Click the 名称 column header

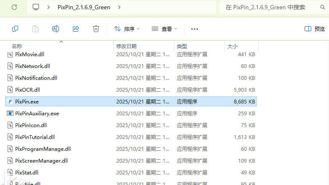coord(17,46)
